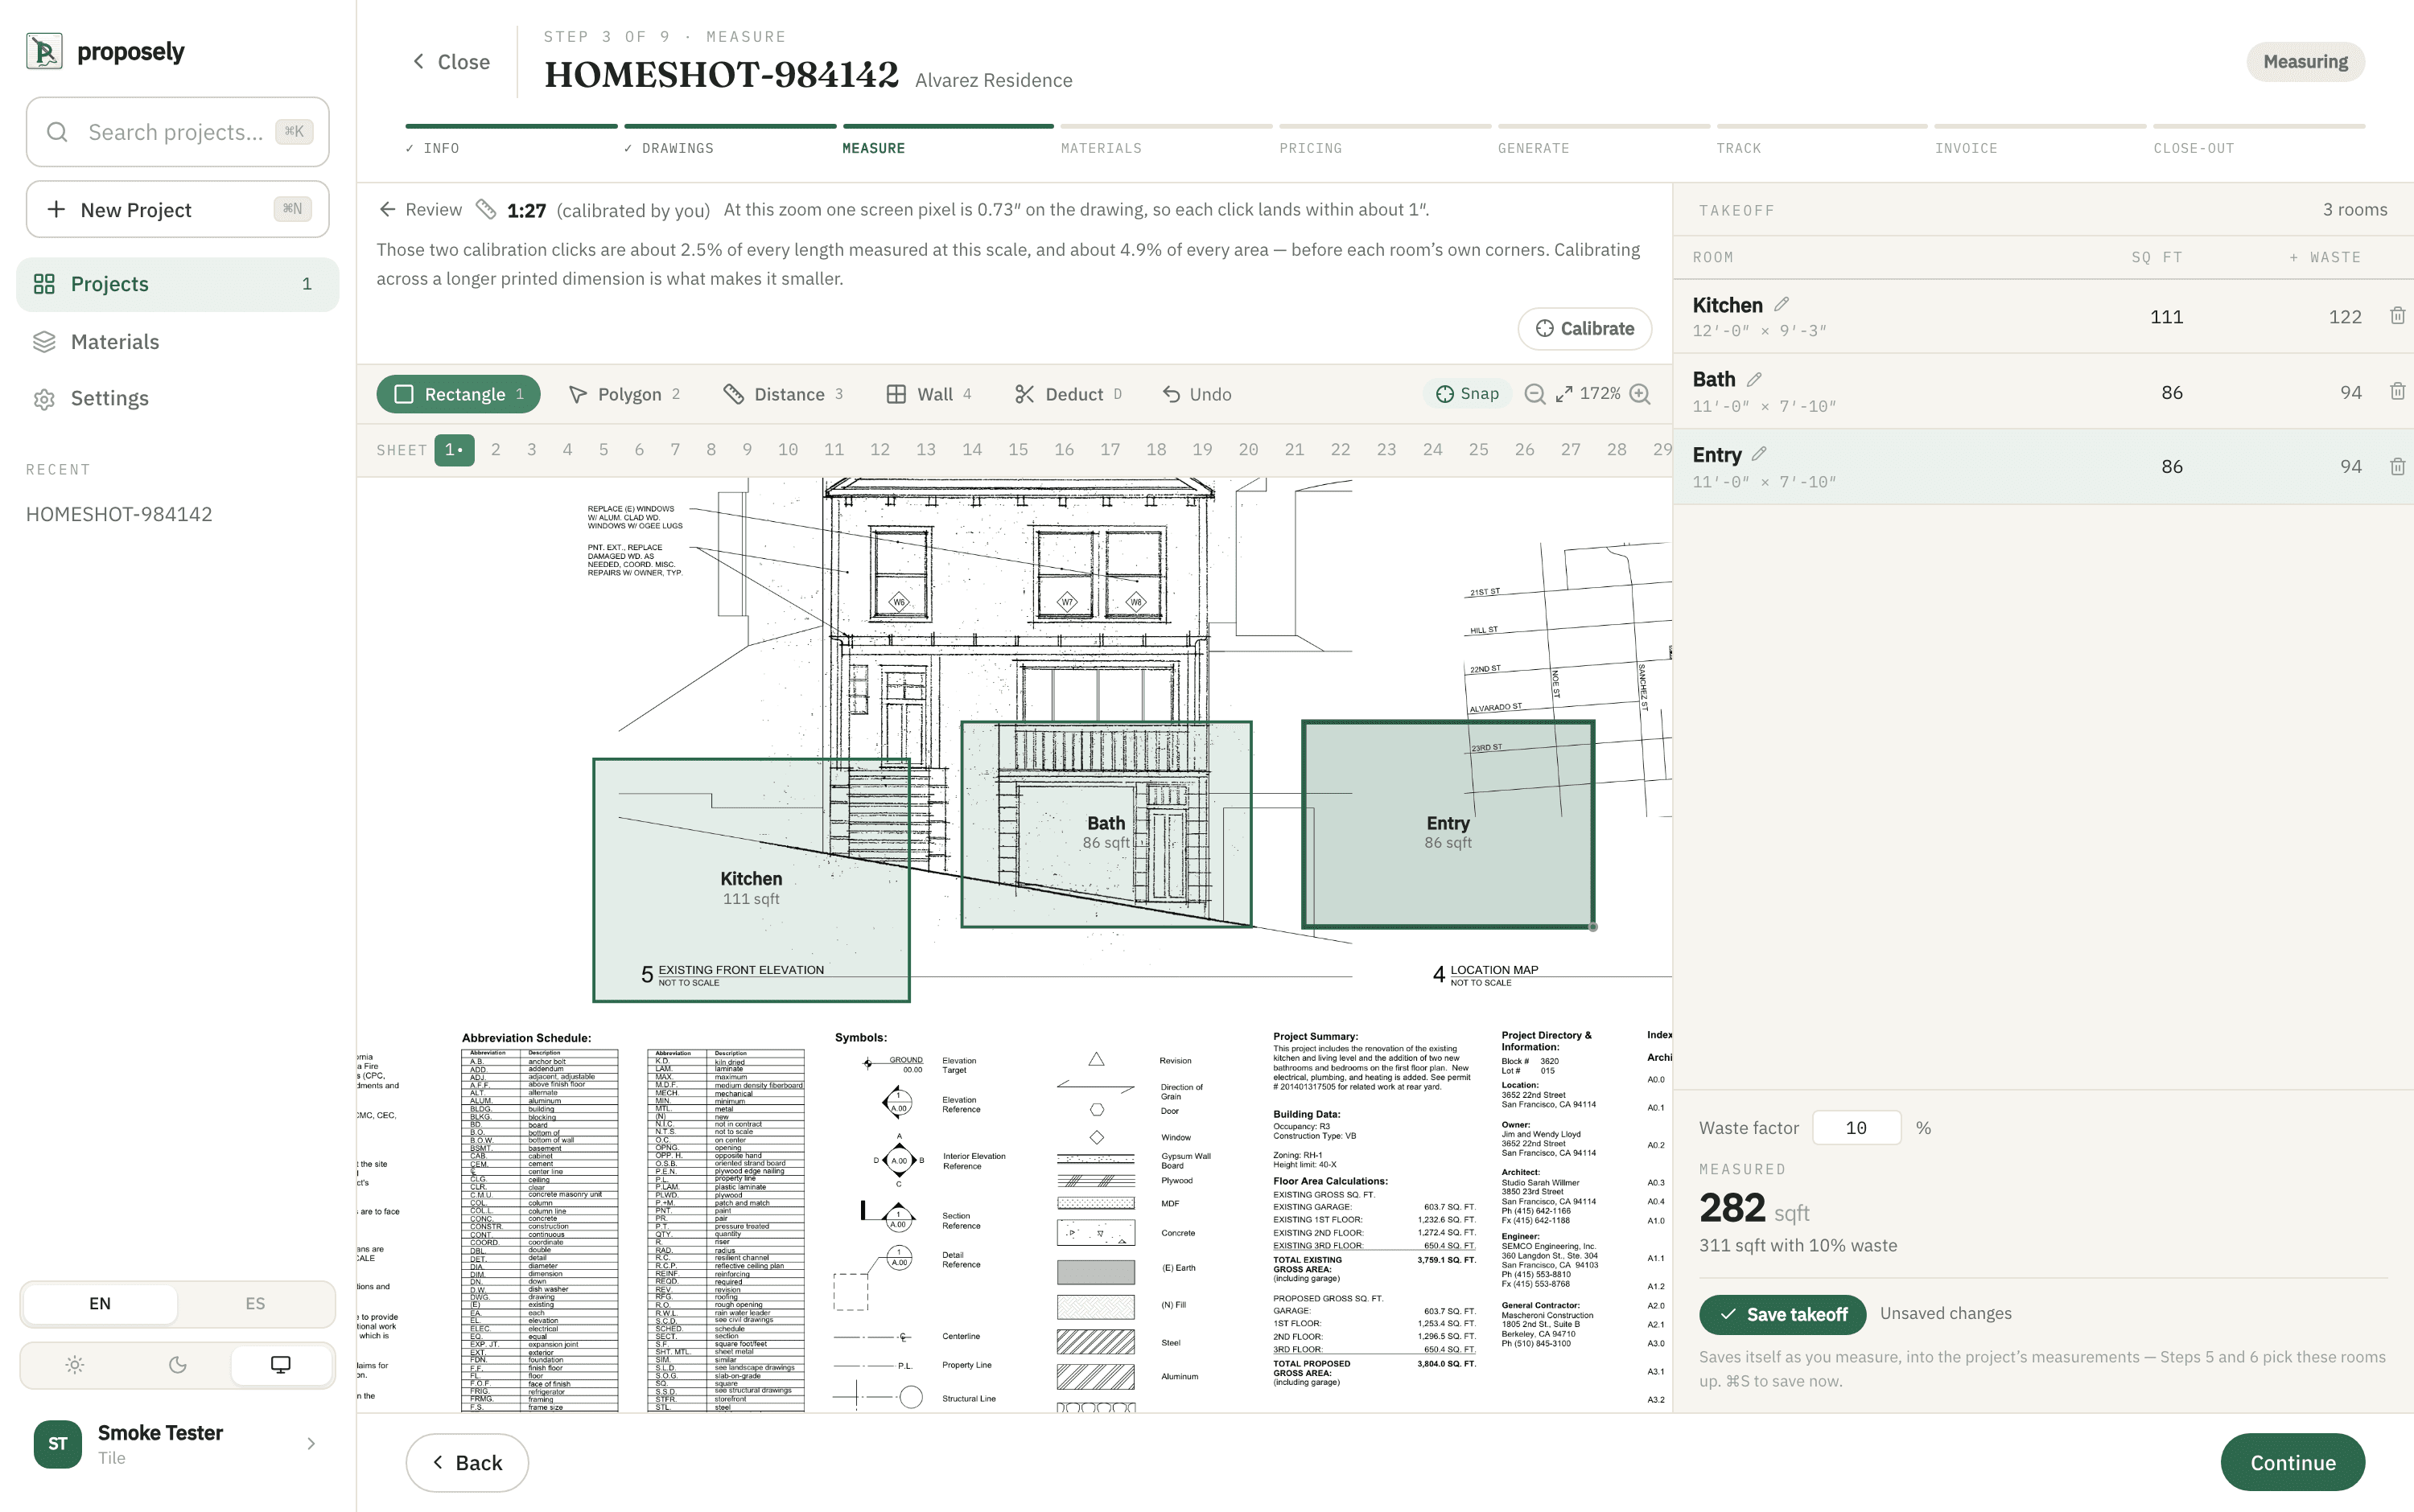The height and width of the screenshot is (1512, 2414).
Task: Delete the Kitchen room row
Action: click(2397, 316)
